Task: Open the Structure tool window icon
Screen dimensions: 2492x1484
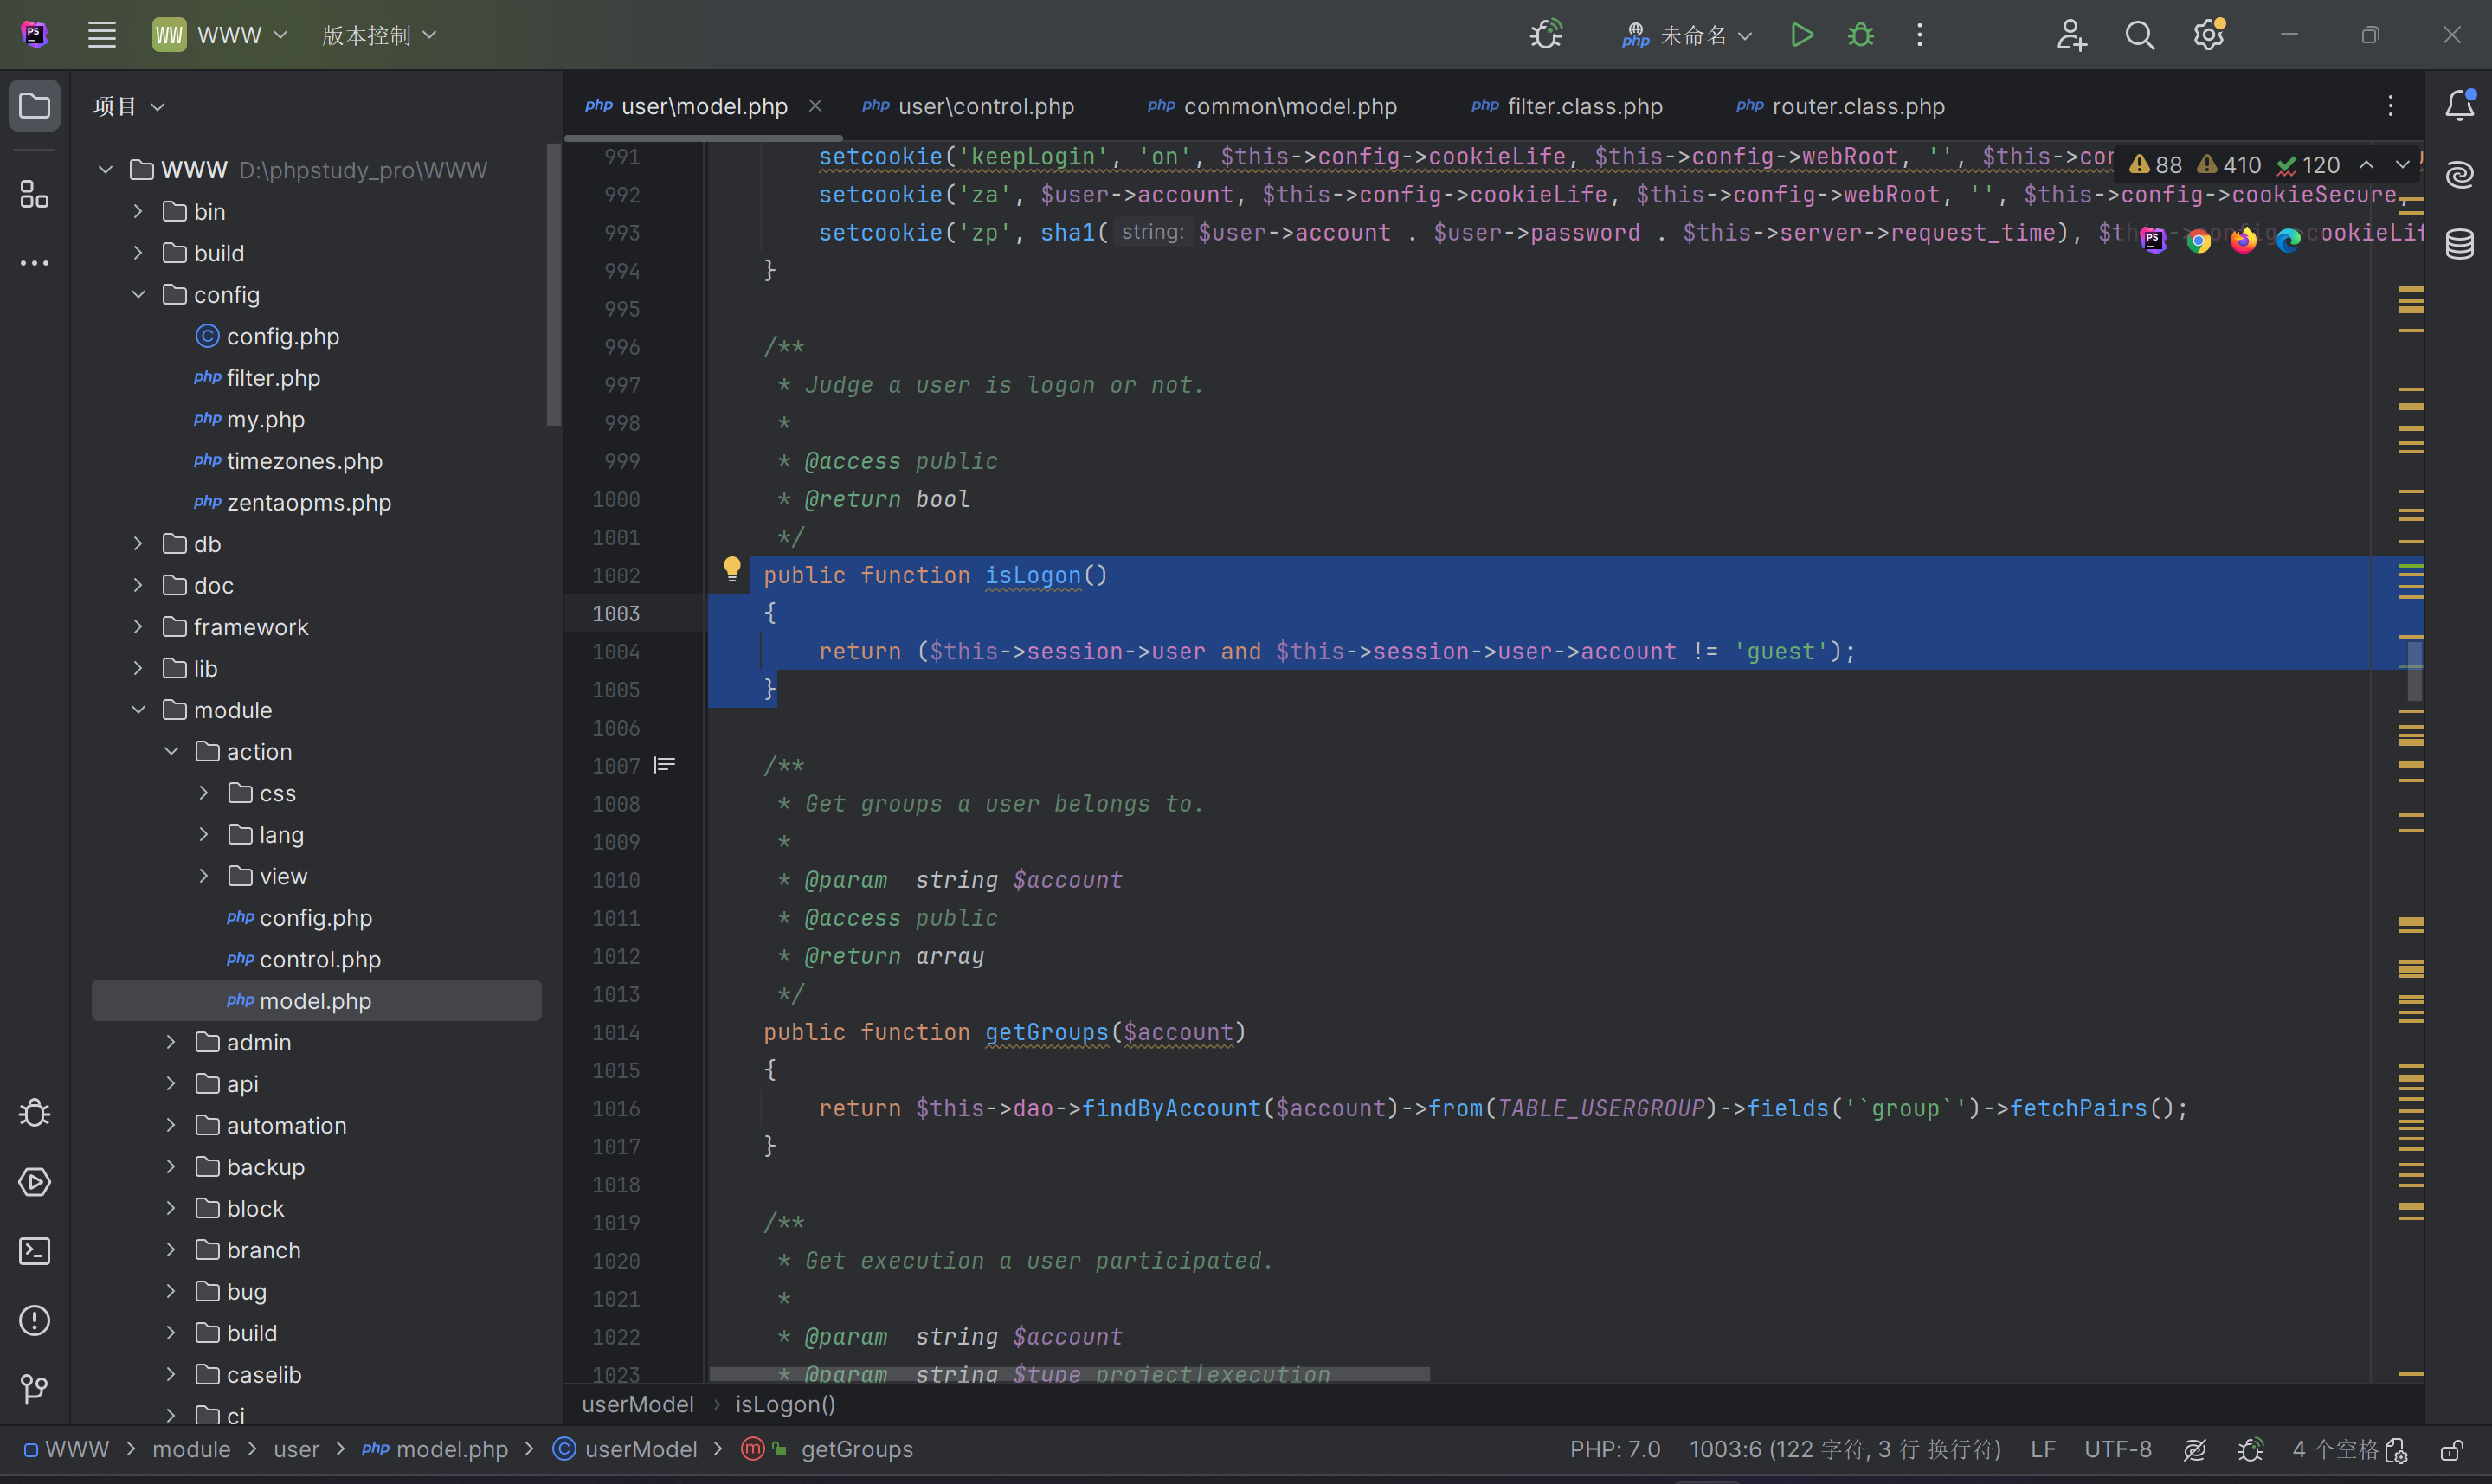Action: 34,194
